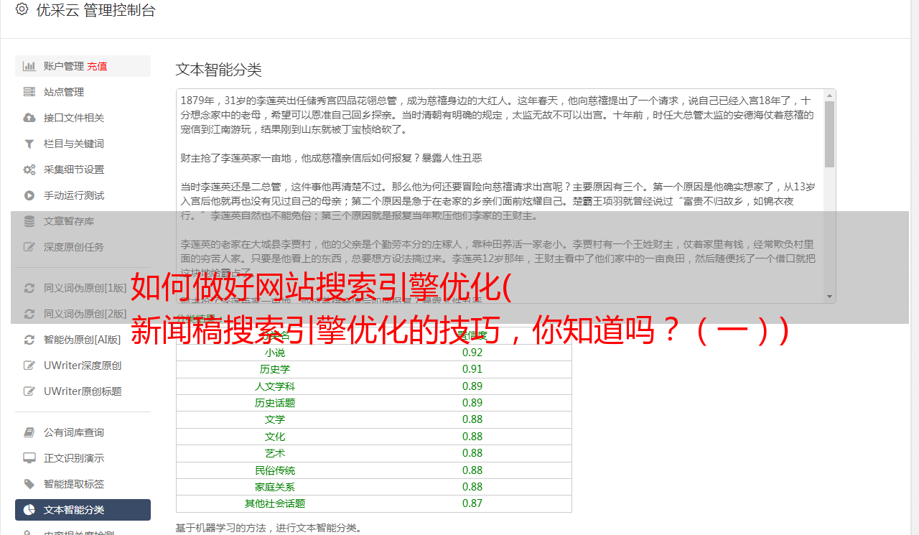The width and height of the screenshot is (919, 535).
Task: Click the 历史话题 category cell
Action: [x=275, y=403]
